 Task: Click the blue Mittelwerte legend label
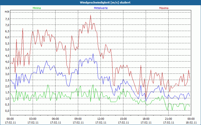pyautogui.click(x=101, y=8)
